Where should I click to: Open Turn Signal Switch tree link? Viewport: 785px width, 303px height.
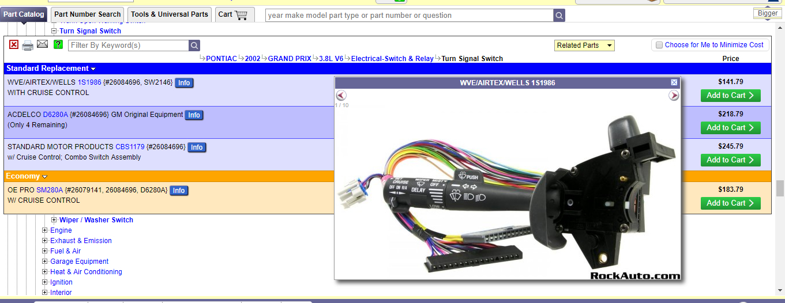pos(91,31)
